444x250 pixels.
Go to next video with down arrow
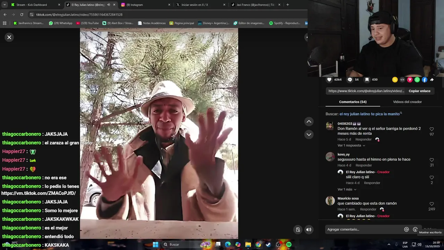pos(309,134)
